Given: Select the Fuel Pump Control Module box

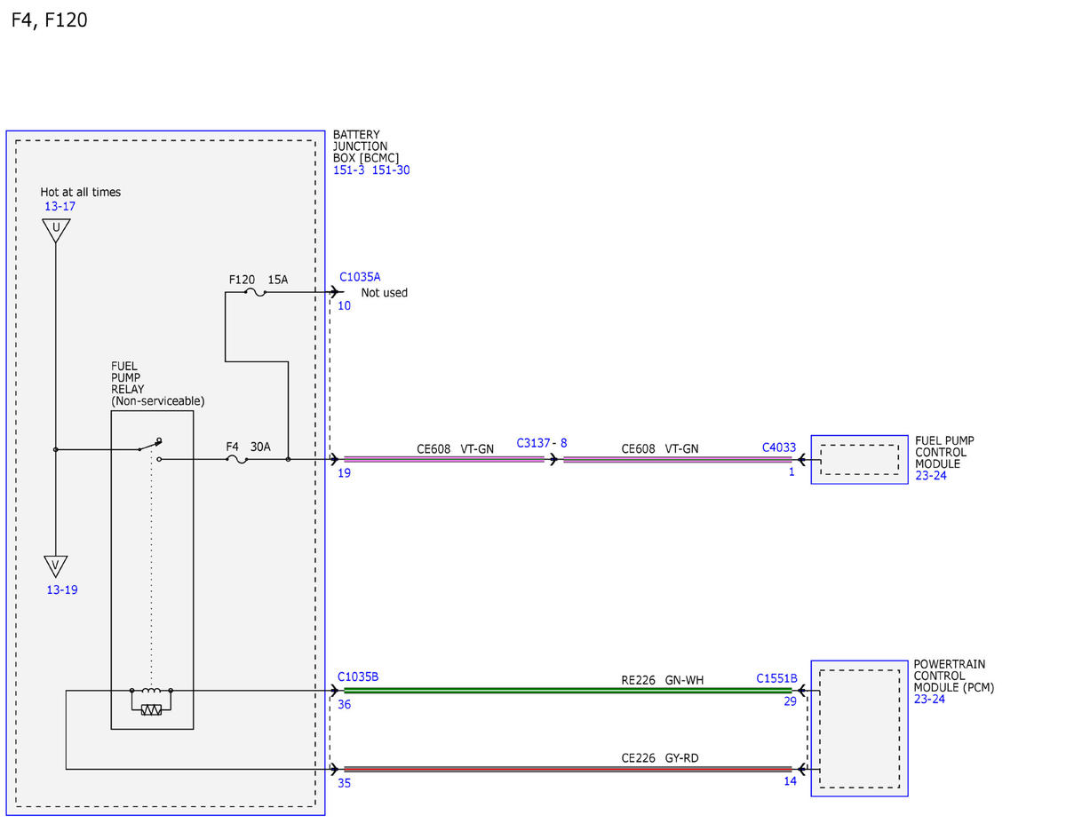Looking at the screenshot, I should (859, 459).
